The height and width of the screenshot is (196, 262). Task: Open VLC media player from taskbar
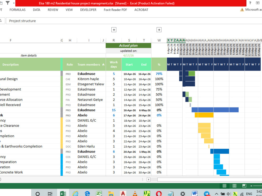[x=135, y=193]
